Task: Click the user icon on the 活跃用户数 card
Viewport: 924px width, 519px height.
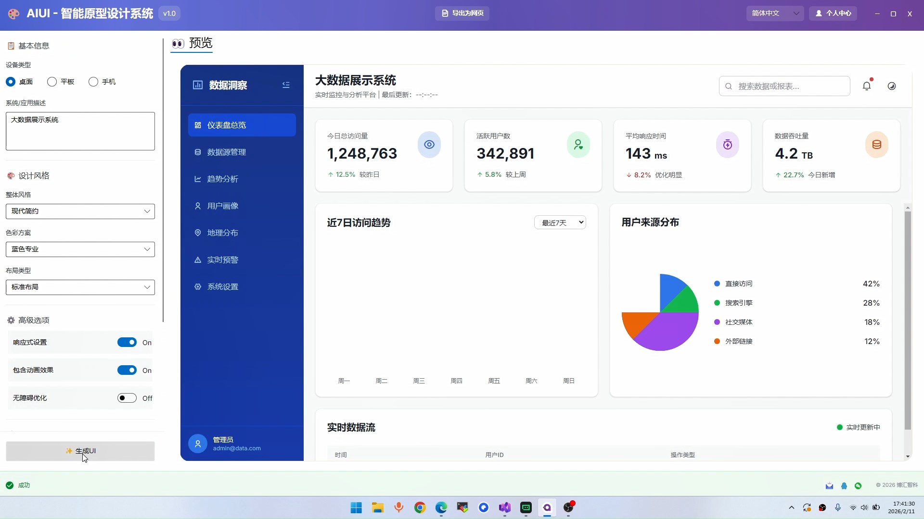Action: click(x=578, y=145)
